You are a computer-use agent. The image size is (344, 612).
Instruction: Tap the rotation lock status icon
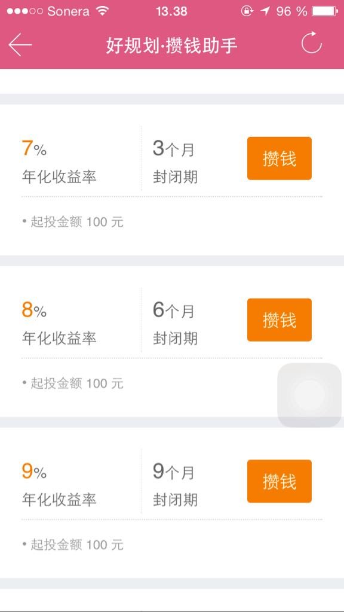click(247, 11)
